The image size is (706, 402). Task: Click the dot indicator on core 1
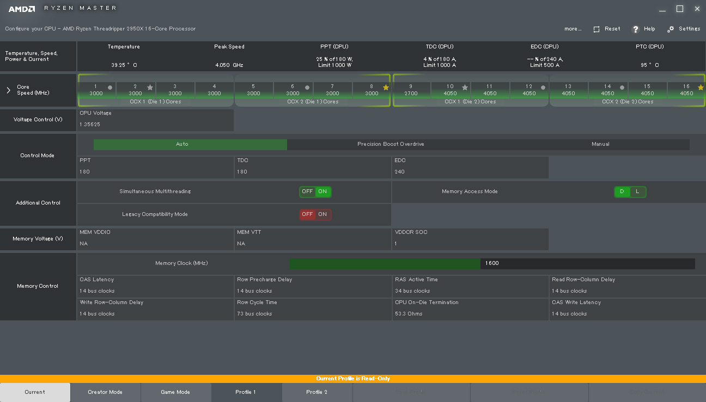110,87
